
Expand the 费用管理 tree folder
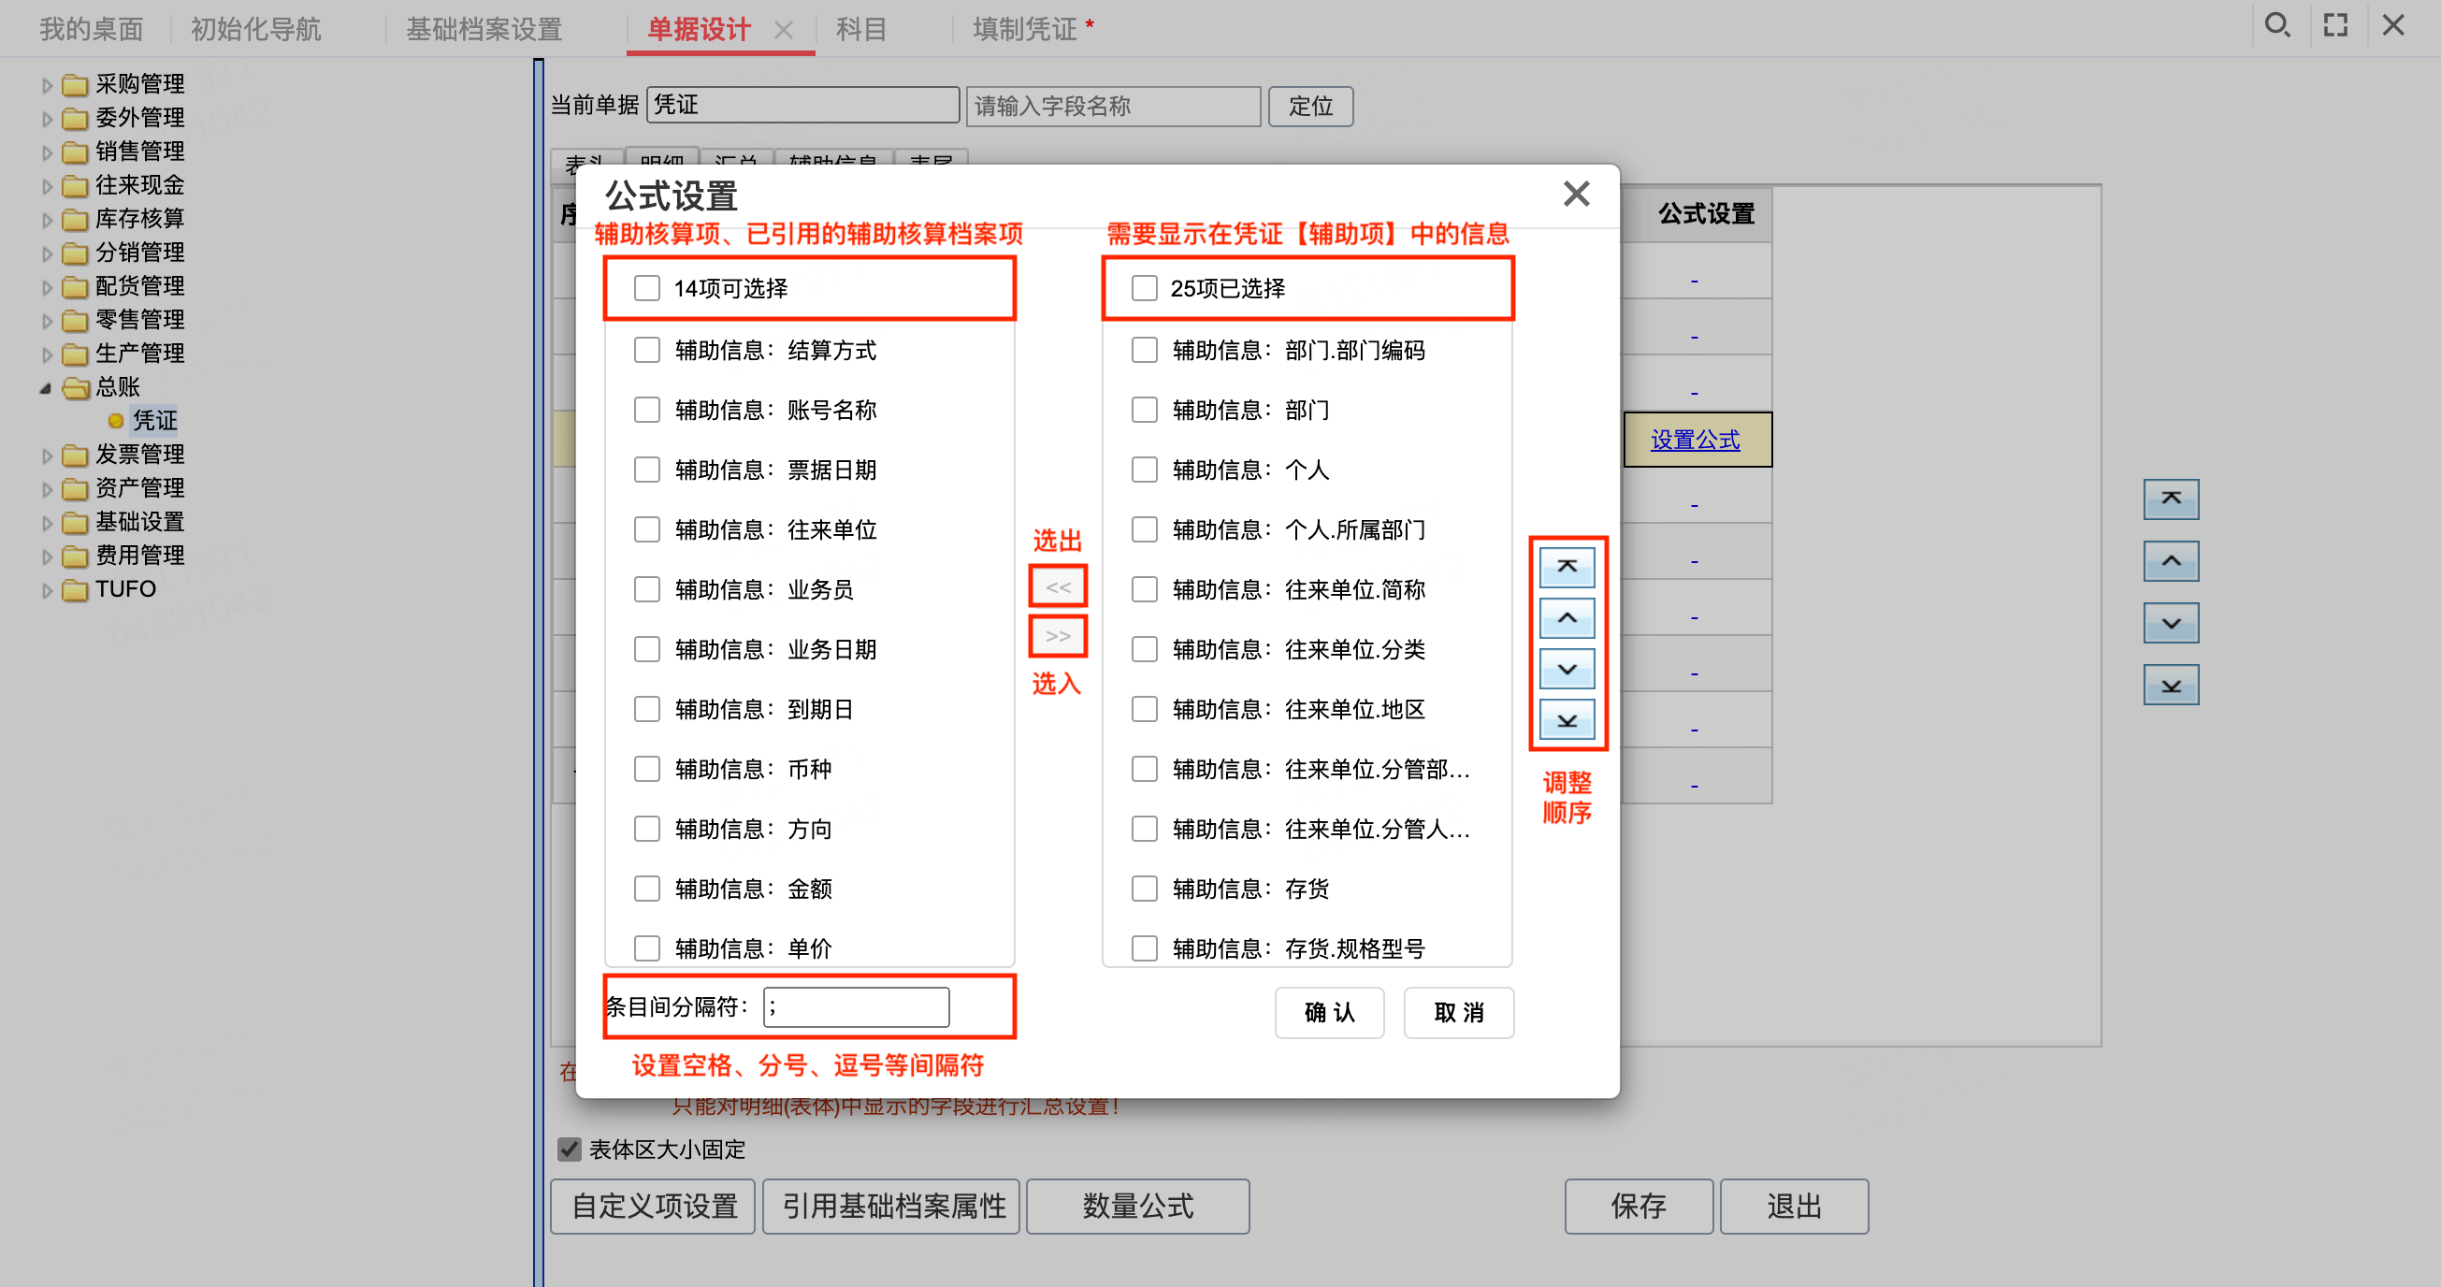(x=48, y=557)
